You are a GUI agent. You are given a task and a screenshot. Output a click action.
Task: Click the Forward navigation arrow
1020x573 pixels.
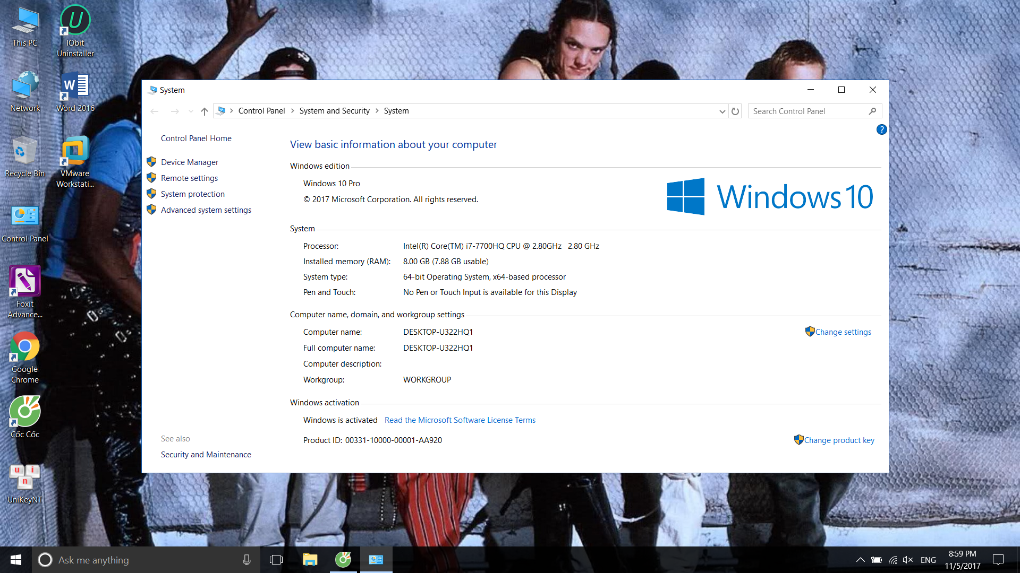coord(175,111)
